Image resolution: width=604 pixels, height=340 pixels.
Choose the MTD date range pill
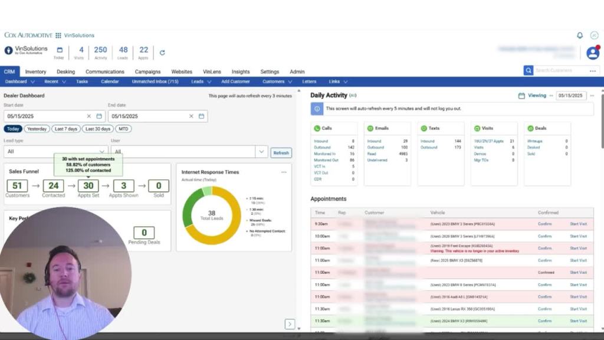click(123, 129)
